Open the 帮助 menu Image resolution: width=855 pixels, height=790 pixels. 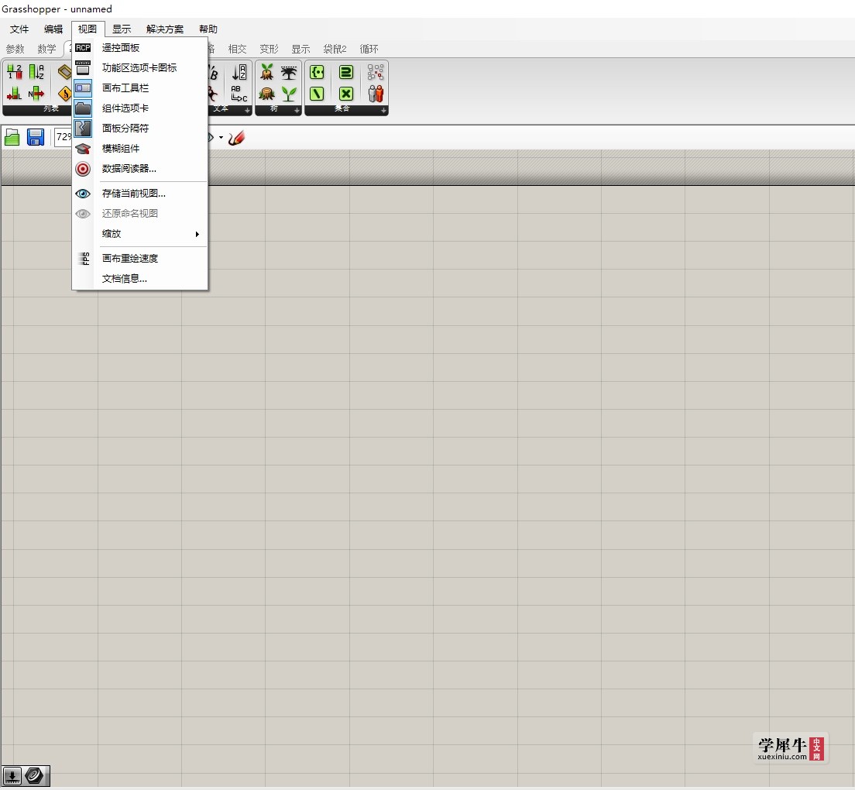click(208, 29)
